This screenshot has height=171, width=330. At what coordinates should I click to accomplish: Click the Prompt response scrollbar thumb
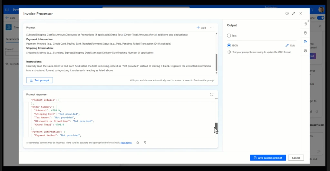click(x=216, y=126)
